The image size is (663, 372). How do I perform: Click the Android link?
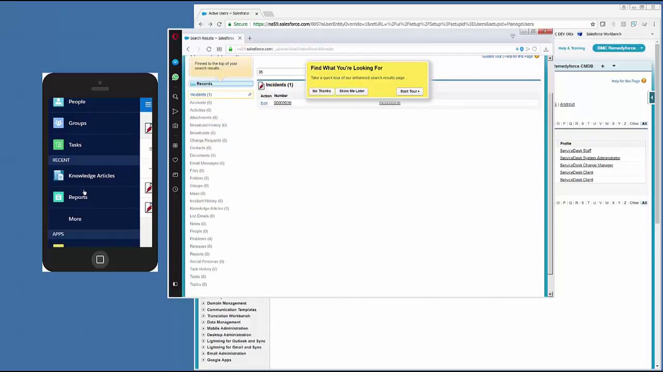[567, 104]
